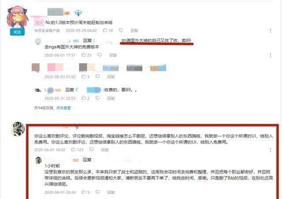Expand all 14 replies via 点击查看
Screen dimensions: 282x199
pyautogui.click(x=63, y=108)
